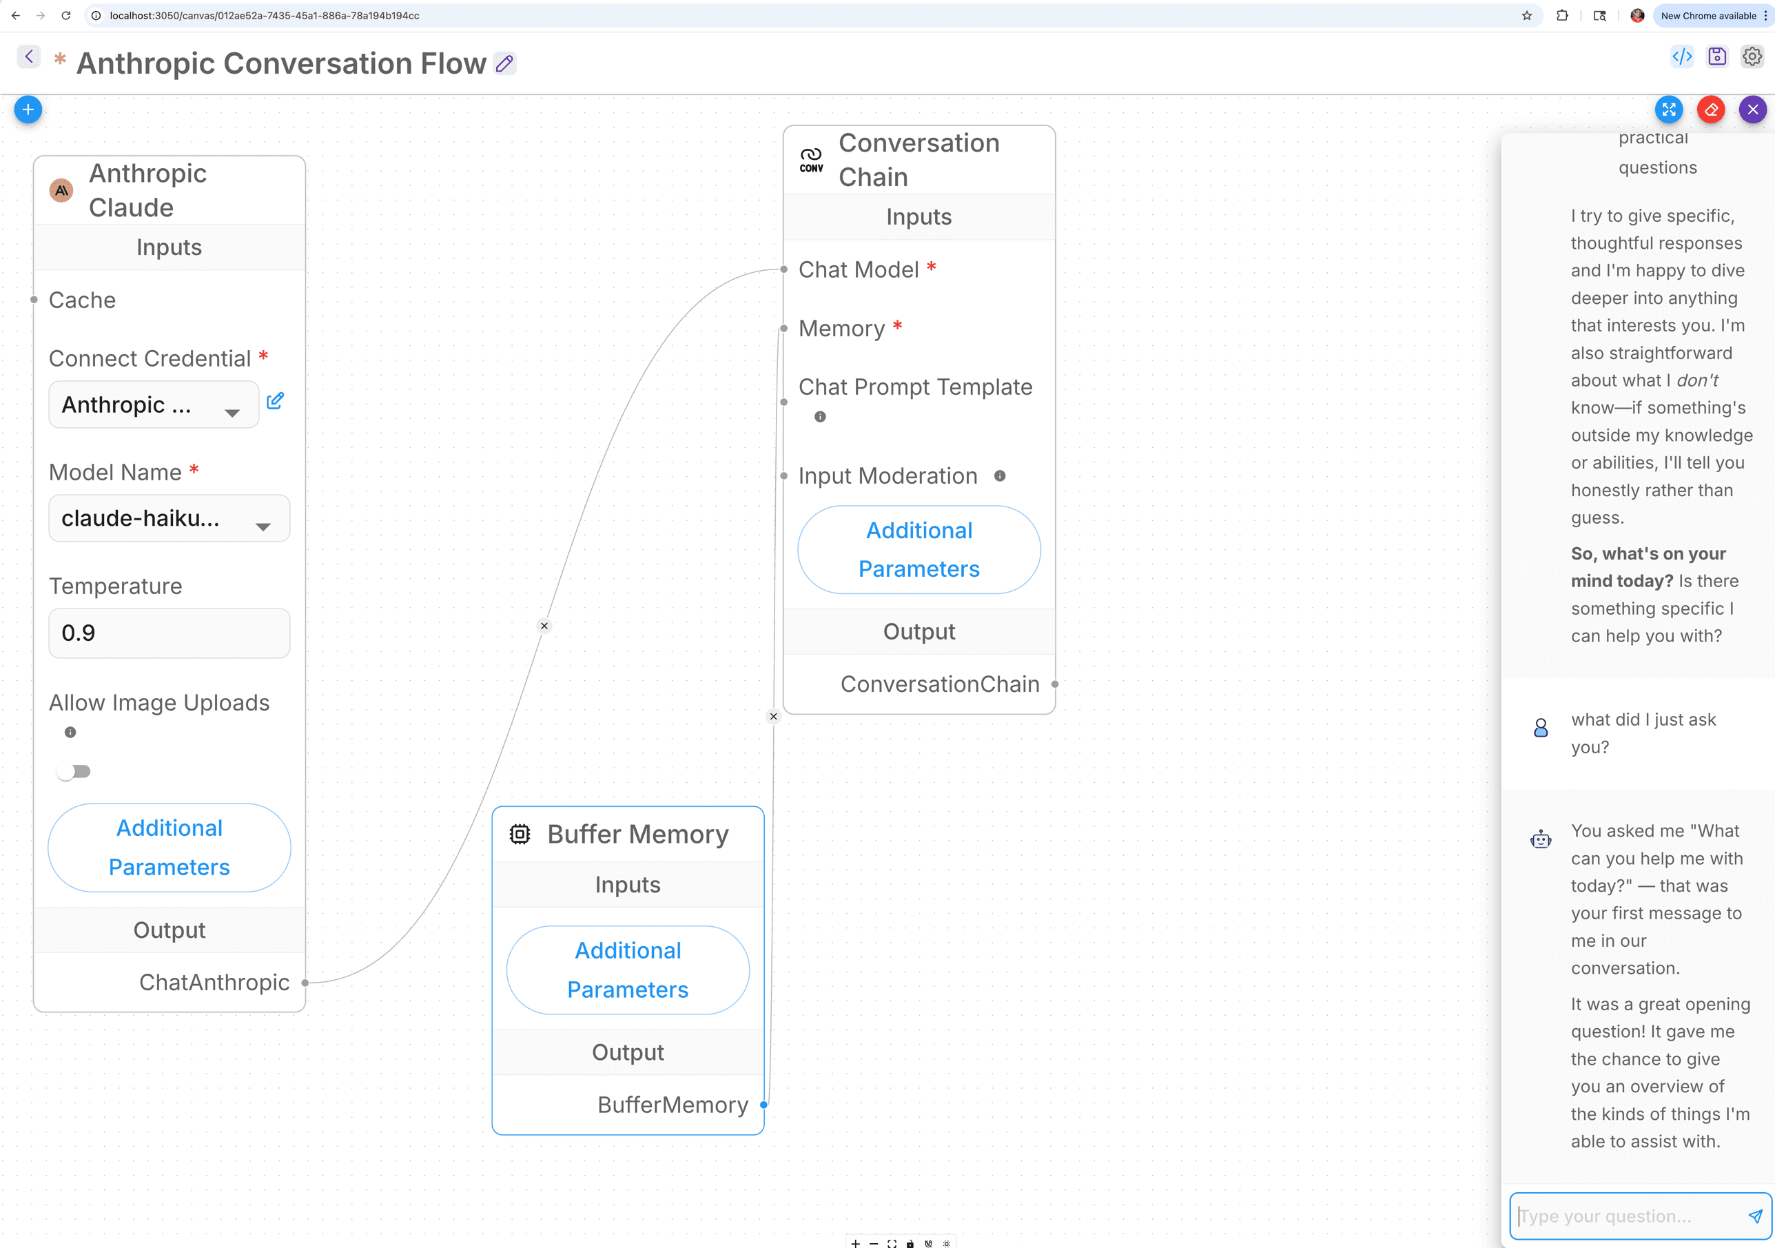Go back in browser history

pyautogui.click(x=15, y=15)
